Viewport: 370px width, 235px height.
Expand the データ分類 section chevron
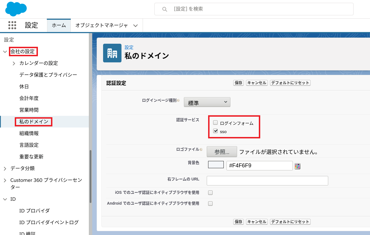point(5,168)
